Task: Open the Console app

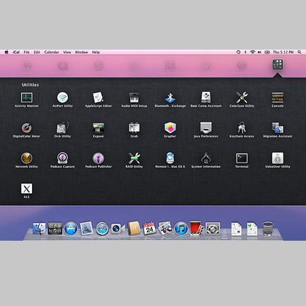Action: point(277,98)
